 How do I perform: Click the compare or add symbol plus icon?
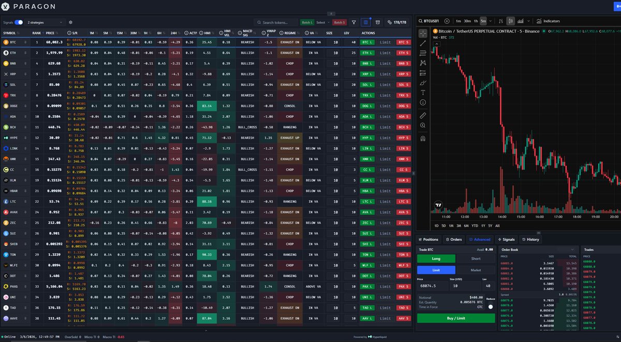pos(447,21)
